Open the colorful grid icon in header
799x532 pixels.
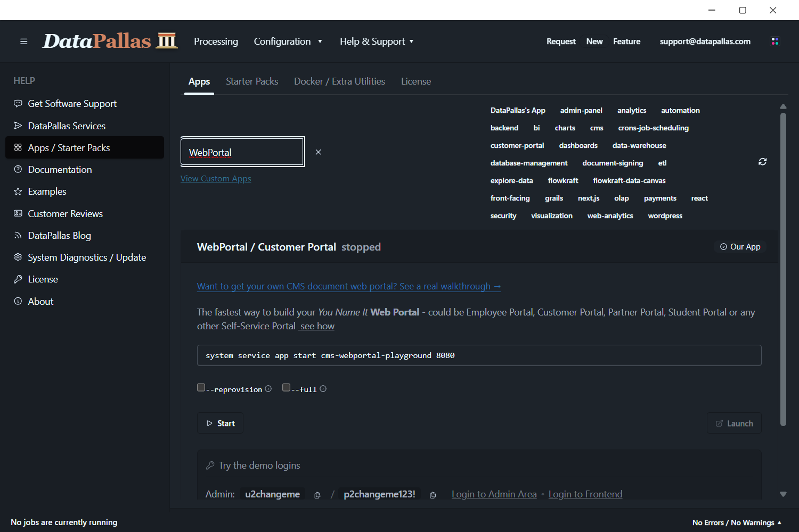(x=775, y=41)
